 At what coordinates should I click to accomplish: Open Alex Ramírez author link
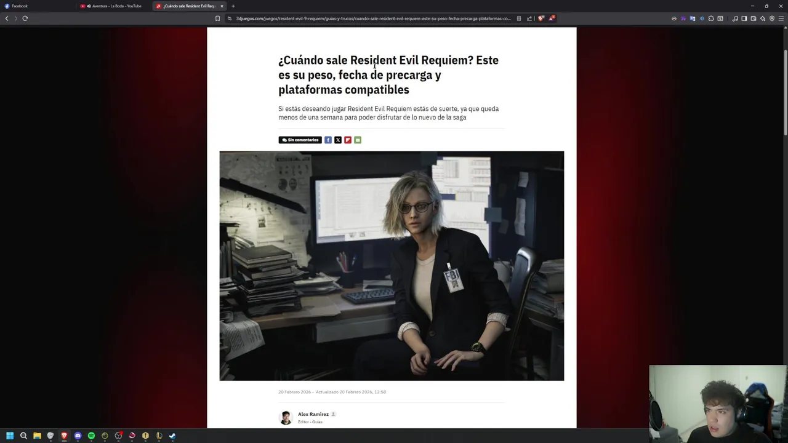313,414
